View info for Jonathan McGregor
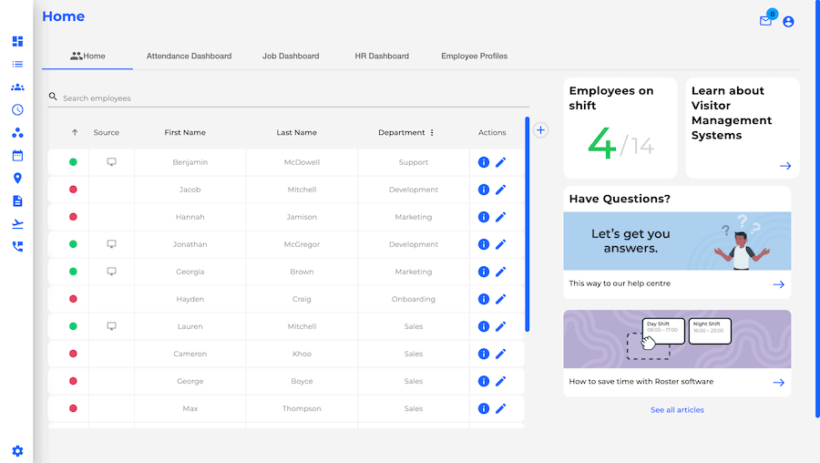The image size is (820, 463). 484,244
